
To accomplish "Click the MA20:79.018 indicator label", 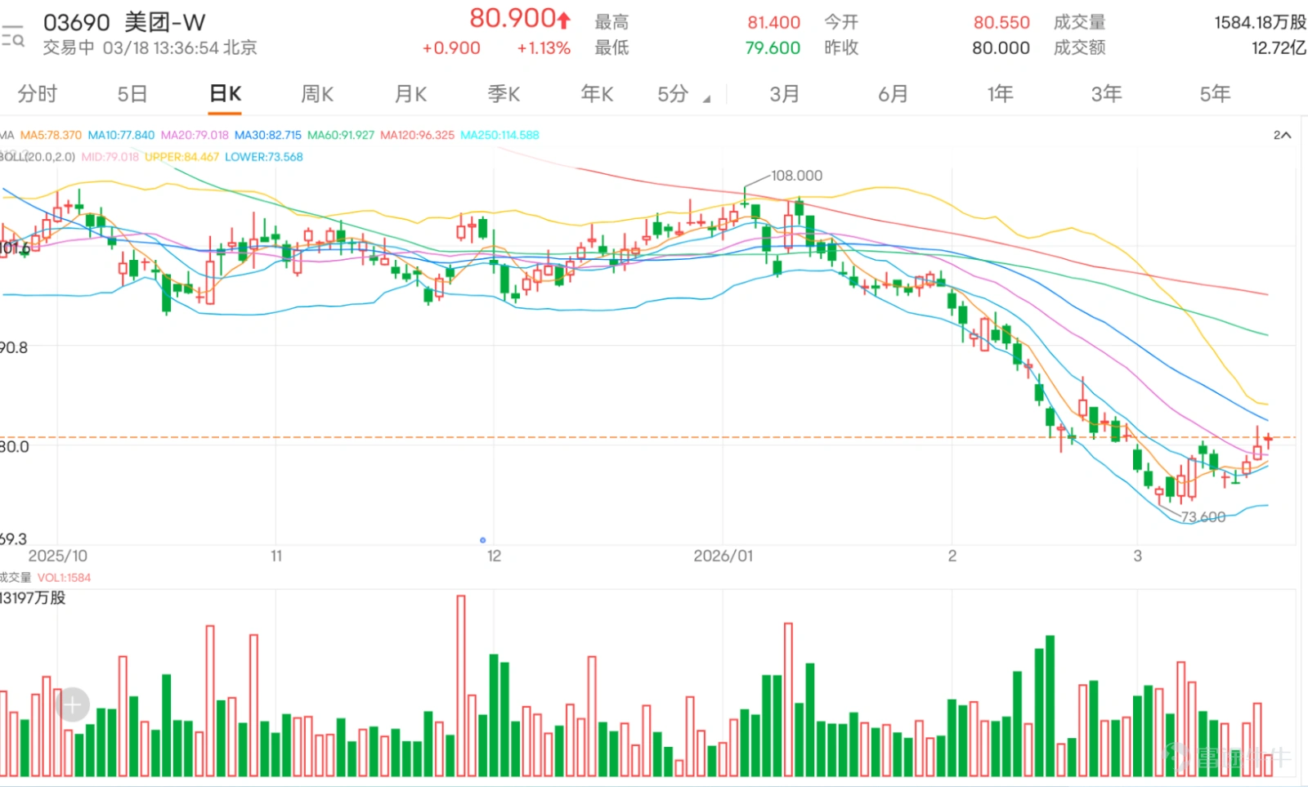I will click(195, 135).
